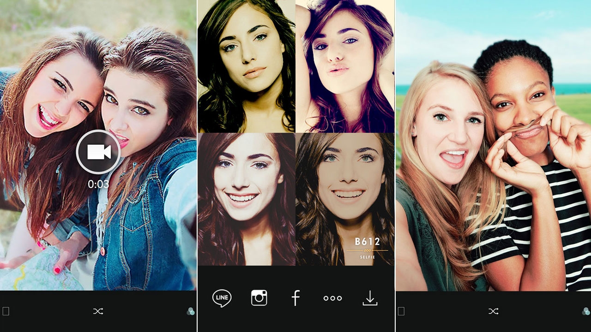Click the 0:03 recording timer
This screenshot has width=591, height=332.
point(98,184)
